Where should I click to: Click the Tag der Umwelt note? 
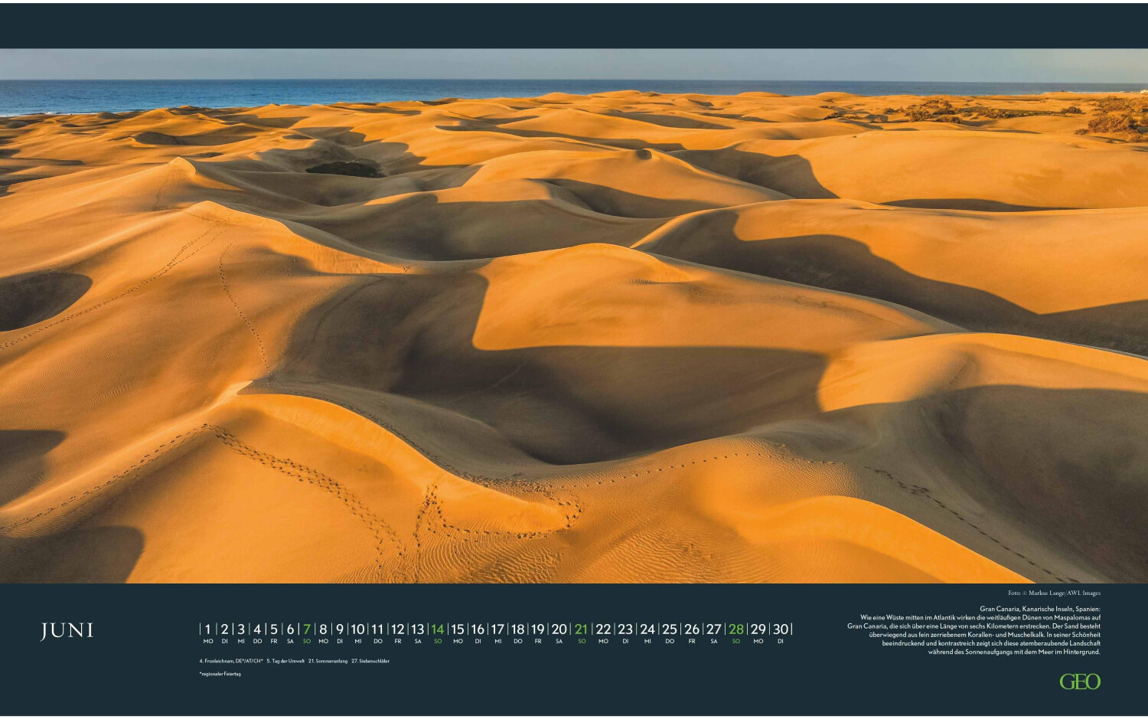[285, 661]
